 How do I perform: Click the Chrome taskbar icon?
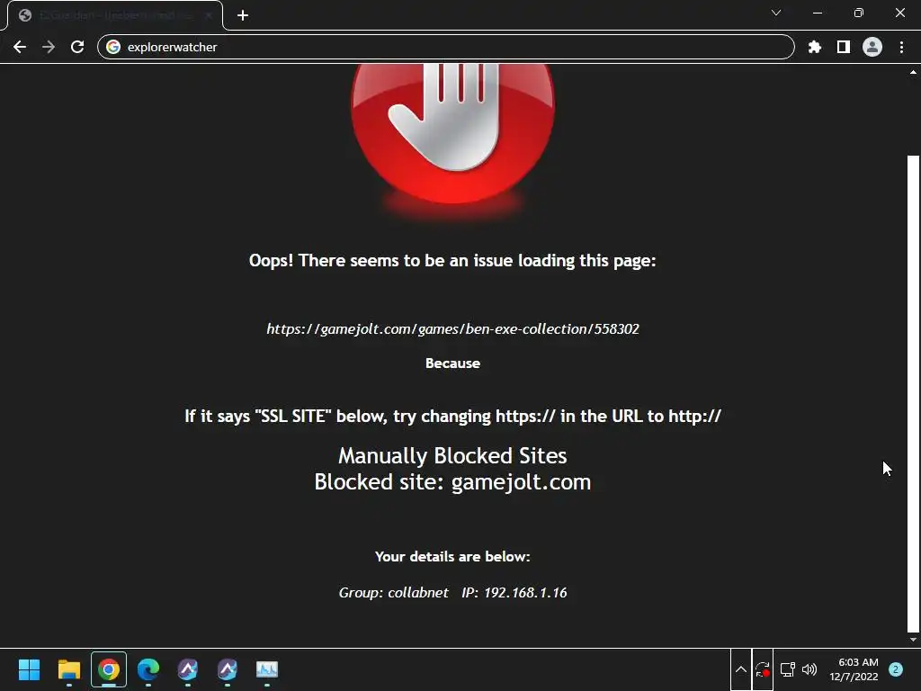click(109, 669)
